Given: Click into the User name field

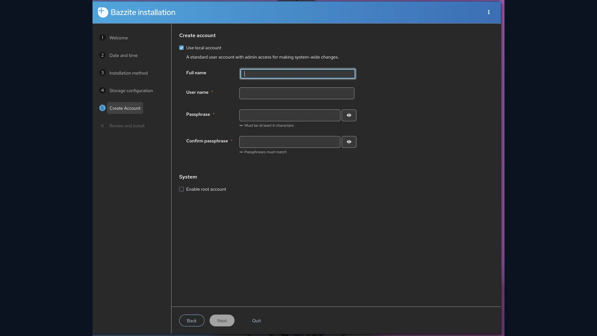Looking at the screenshot, I should (x=297, y=93).
